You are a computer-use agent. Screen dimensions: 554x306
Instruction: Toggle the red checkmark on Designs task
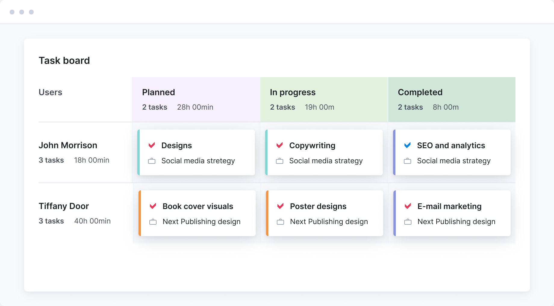point(152,145)
